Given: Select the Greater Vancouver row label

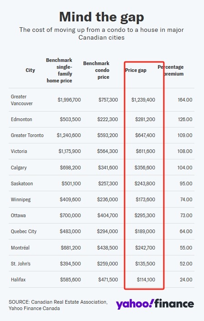Looking at the screenshot, I should click(22, 100).
